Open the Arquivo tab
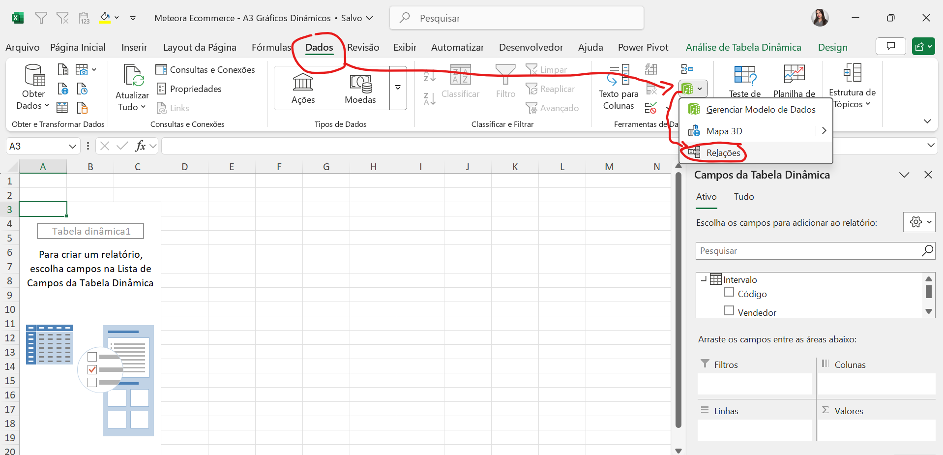The image size is (943, 455). pos(23,47)
